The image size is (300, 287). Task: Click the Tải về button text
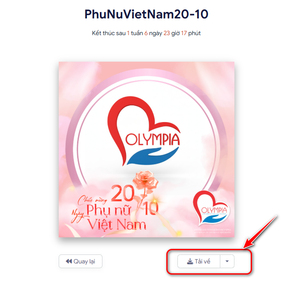[202, 261]
